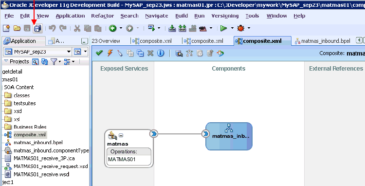Open dropdown arrow next to Run button
Image resolution: width=365 pixels, height=186 pixels.
pos(232,28)
